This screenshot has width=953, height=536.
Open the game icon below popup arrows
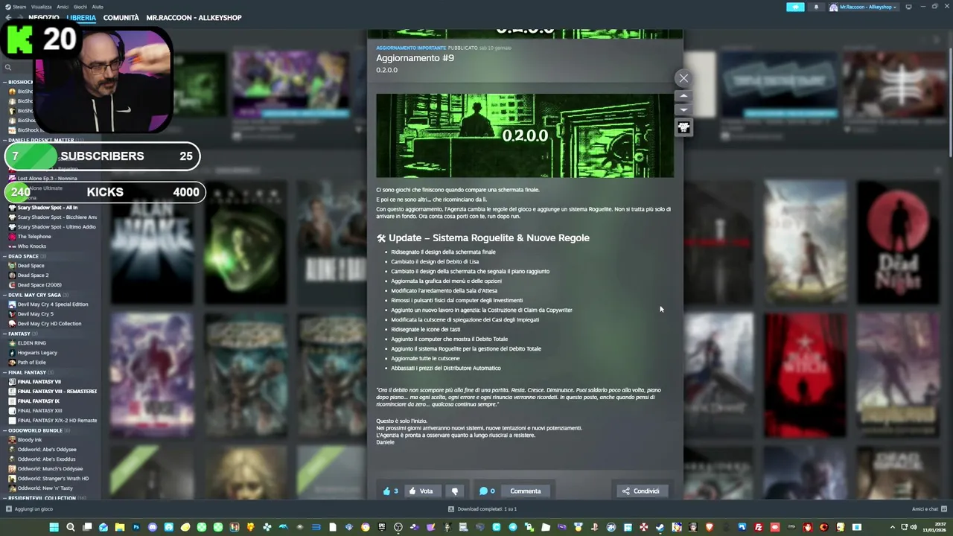point(683,127)
